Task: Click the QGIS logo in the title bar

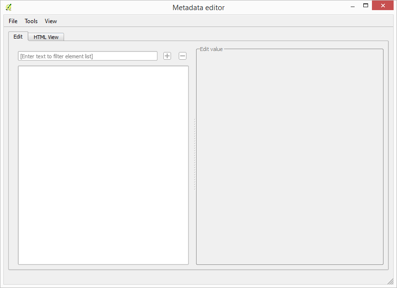Action: pos(9,7)
